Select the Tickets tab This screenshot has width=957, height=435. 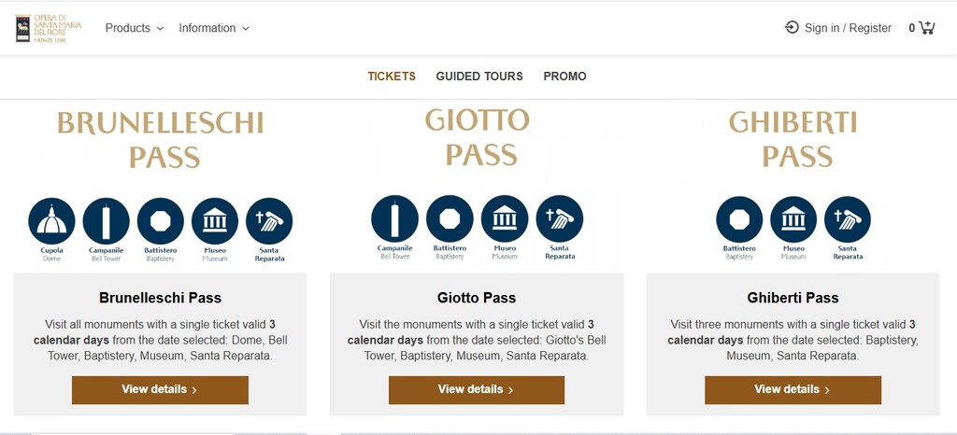392,77
